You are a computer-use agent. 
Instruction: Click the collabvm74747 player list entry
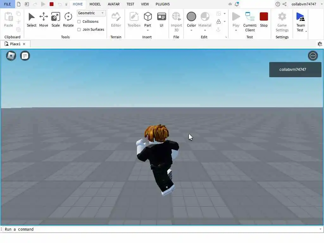[x=295, y=70]
